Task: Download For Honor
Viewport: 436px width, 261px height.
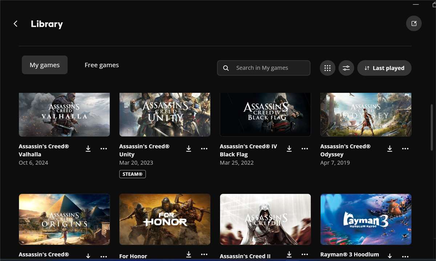Action: pyautogui.click(x=189, y=254)
